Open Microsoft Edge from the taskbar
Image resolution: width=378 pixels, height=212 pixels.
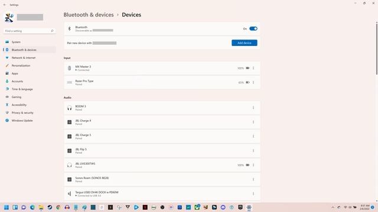[32, 207]
